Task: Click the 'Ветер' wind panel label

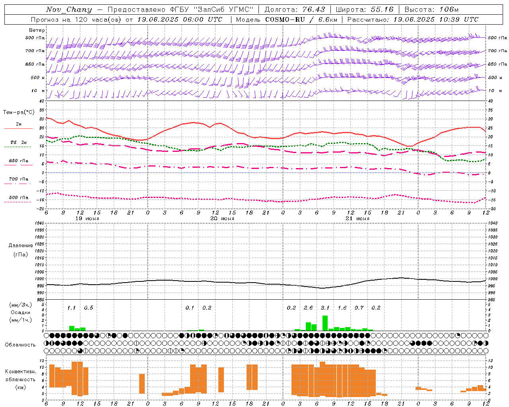Action: (37, 30)
